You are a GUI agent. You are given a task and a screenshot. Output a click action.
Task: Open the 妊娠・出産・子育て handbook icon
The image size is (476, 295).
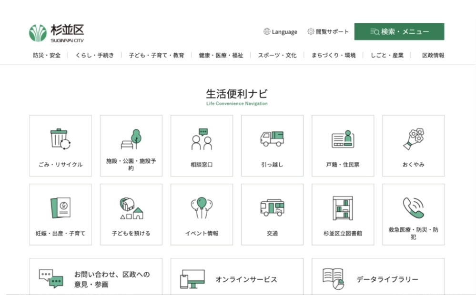tap(61, 208)
